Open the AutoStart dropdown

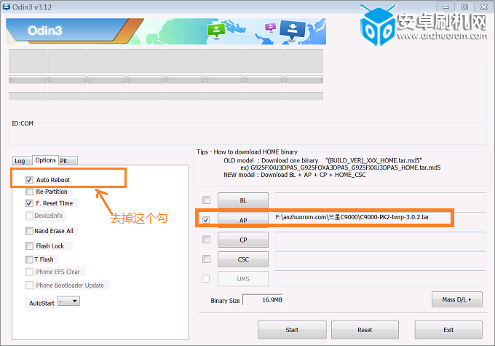(x=69, y=301)
